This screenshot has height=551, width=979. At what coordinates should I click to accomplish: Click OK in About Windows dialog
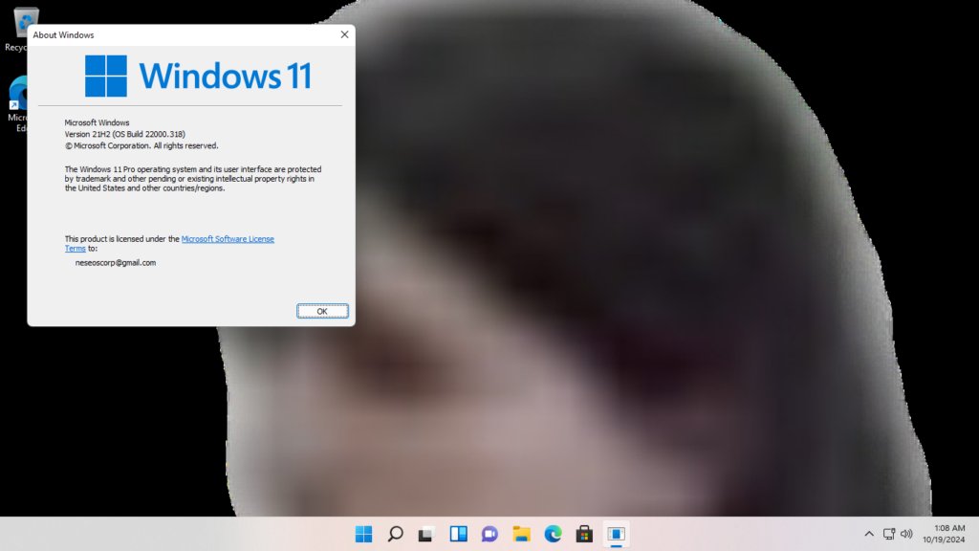tap(322, 311)
